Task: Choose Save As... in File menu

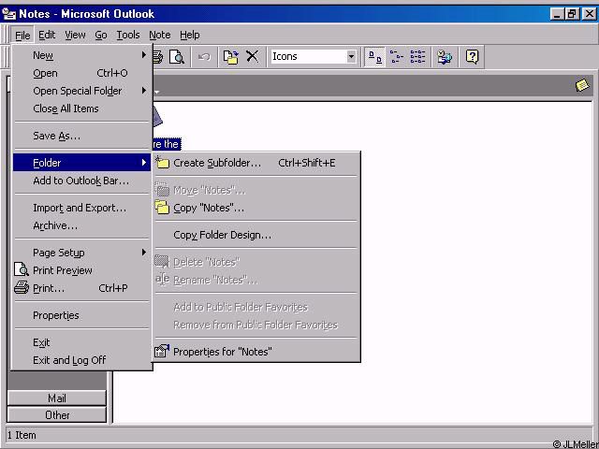Action: click(x=81, y=136)
